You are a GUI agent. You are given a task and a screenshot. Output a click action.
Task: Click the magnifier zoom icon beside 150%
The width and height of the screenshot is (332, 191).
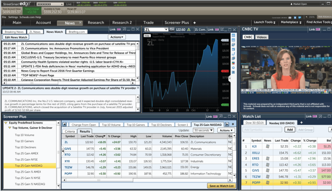tap(306, 17)
